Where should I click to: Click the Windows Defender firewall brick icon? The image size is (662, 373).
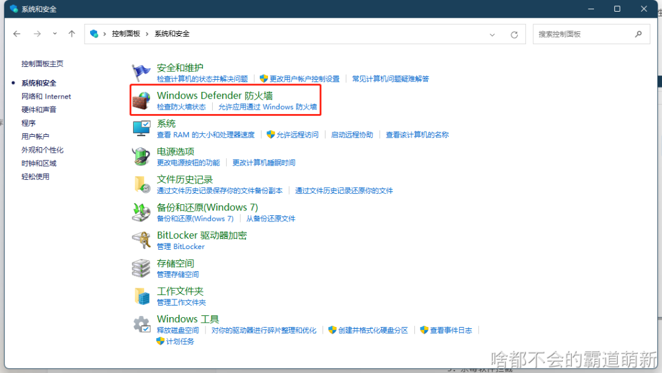pos(141,101)
